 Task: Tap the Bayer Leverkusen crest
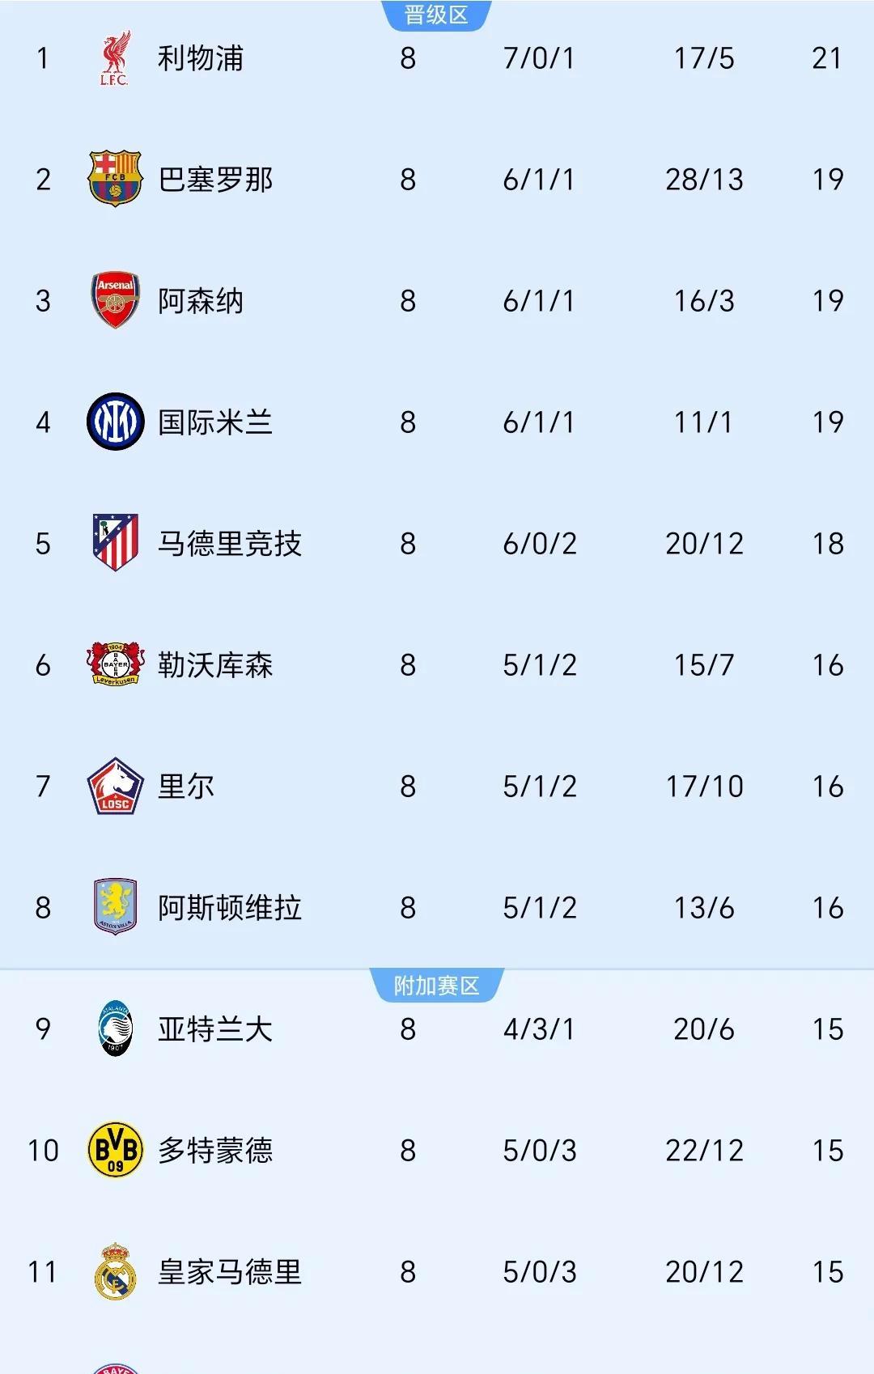coord(115,664)
